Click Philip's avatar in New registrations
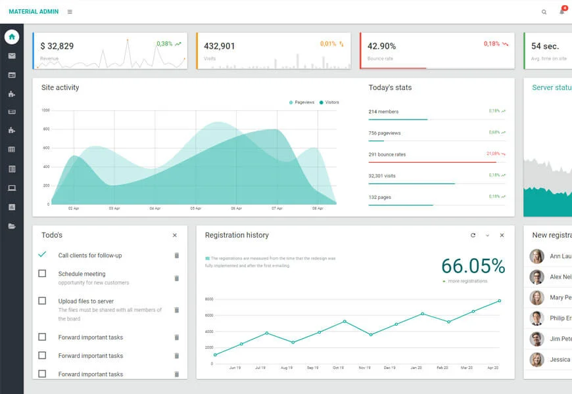This screenshot has height=394, width=572. 537,318
